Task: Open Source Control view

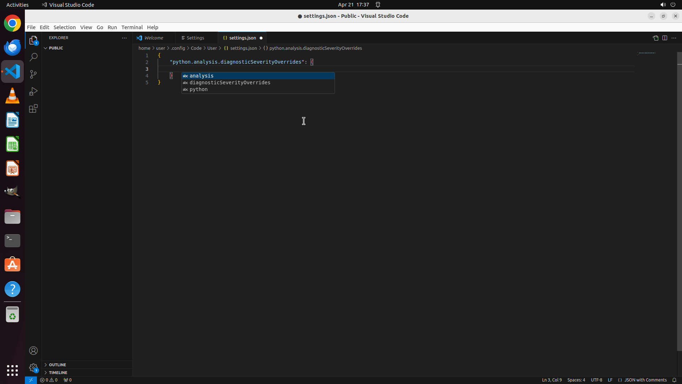Action: pyautogui.click(x=33, y=74)
